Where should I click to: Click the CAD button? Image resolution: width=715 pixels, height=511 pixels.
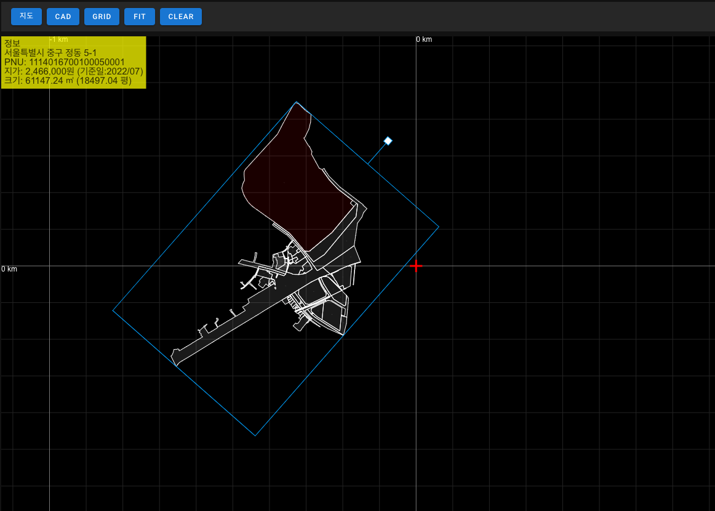tap(63, 17)
